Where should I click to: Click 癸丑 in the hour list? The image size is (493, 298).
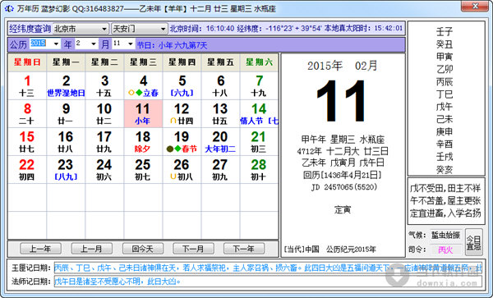tap(445, 44)
